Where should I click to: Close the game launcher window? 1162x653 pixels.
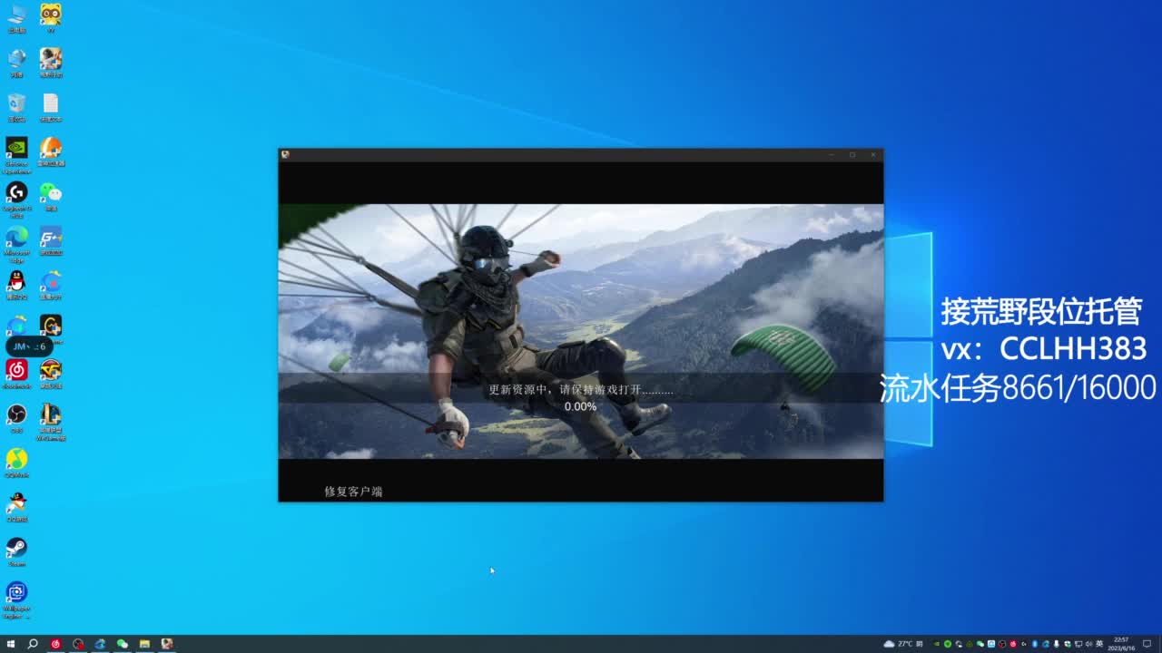tap(873, 154)
